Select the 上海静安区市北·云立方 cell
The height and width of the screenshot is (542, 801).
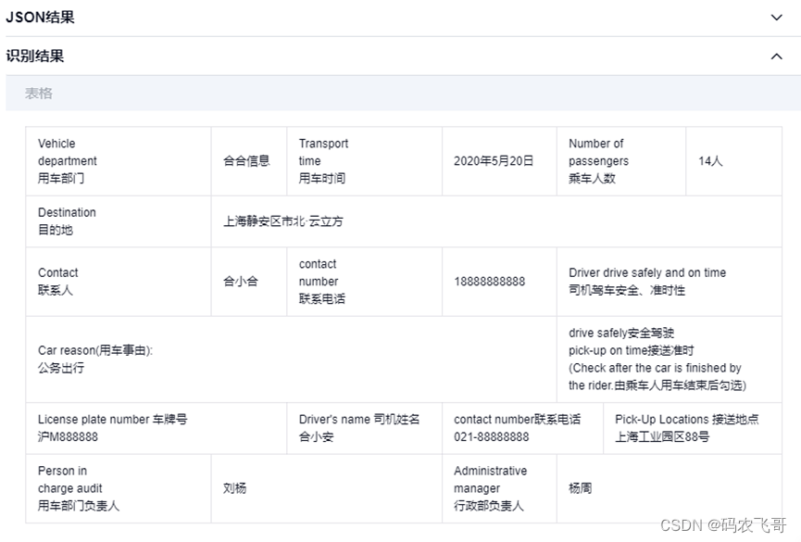click(496, 221)
